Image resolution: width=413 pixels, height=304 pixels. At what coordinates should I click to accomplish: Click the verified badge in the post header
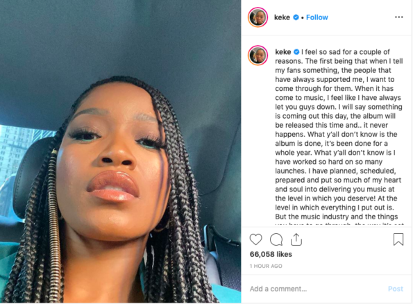(296, 17)
